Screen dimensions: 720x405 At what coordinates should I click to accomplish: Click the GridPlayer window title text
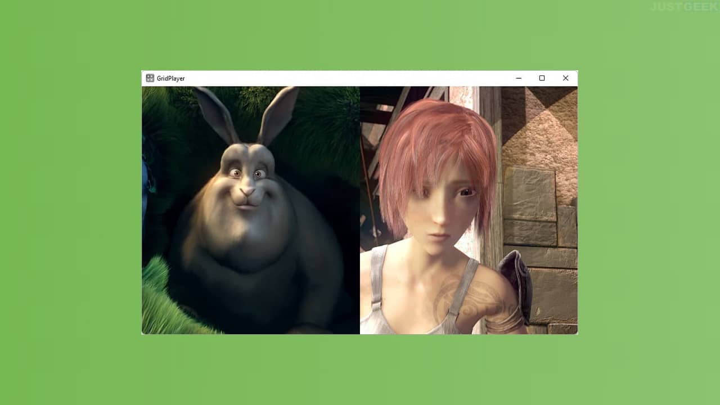[171, 78]
